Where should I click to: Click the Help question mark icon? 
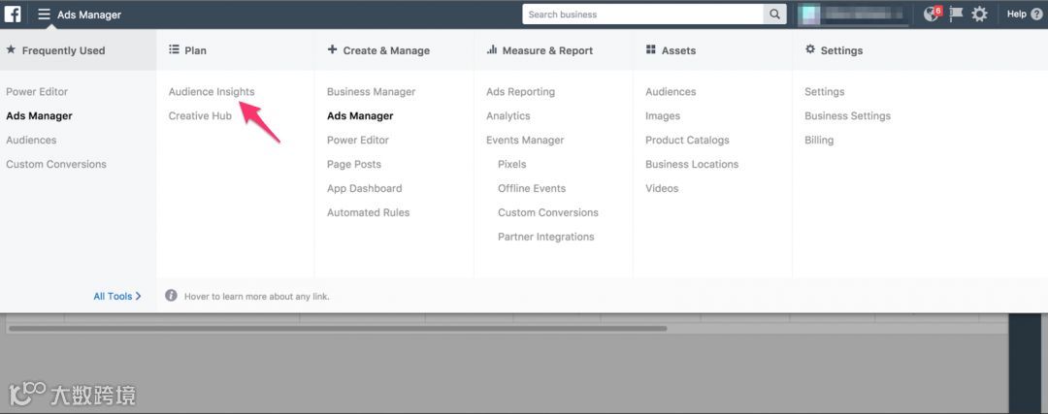(1036, 14)
